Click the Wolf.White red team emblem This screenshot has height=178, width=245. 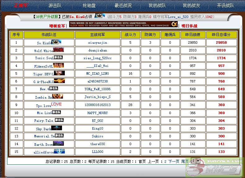59,50
